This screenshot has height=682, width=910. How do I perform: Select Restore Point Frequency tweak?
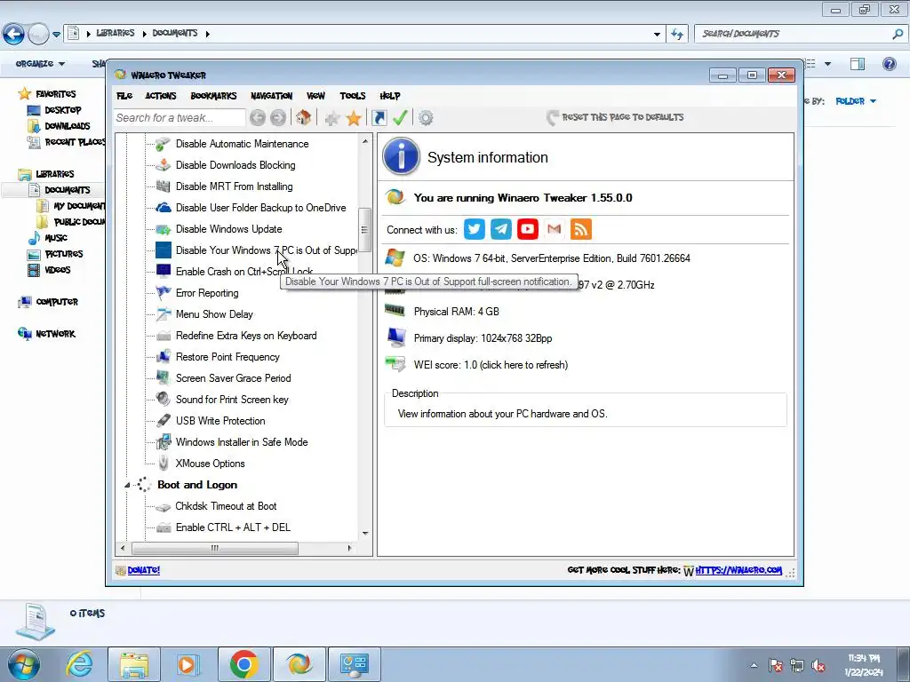click(x=227, y=357)
